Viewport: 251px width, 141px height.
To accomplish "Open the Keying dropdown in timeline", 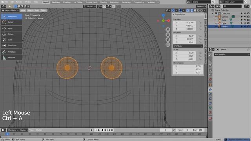I will point(24,130).
